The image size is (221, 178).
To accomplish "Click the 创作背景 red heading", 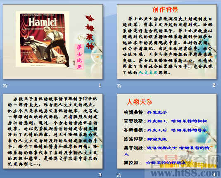I will point(165,9).
